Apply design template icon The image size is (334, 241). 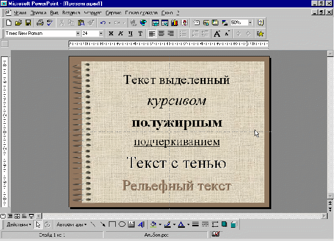(x=215, y=23)
